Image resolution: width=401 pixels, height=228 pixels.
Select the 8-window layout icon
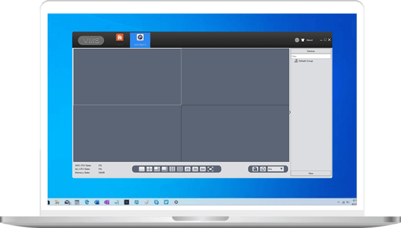coord(165,169)
